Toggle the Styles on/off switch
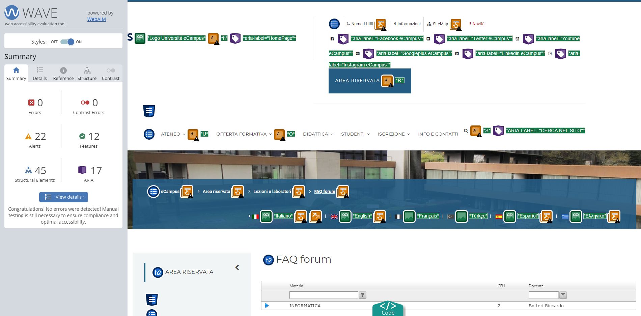This screenshot has height=316, width=641. (67, 42)
